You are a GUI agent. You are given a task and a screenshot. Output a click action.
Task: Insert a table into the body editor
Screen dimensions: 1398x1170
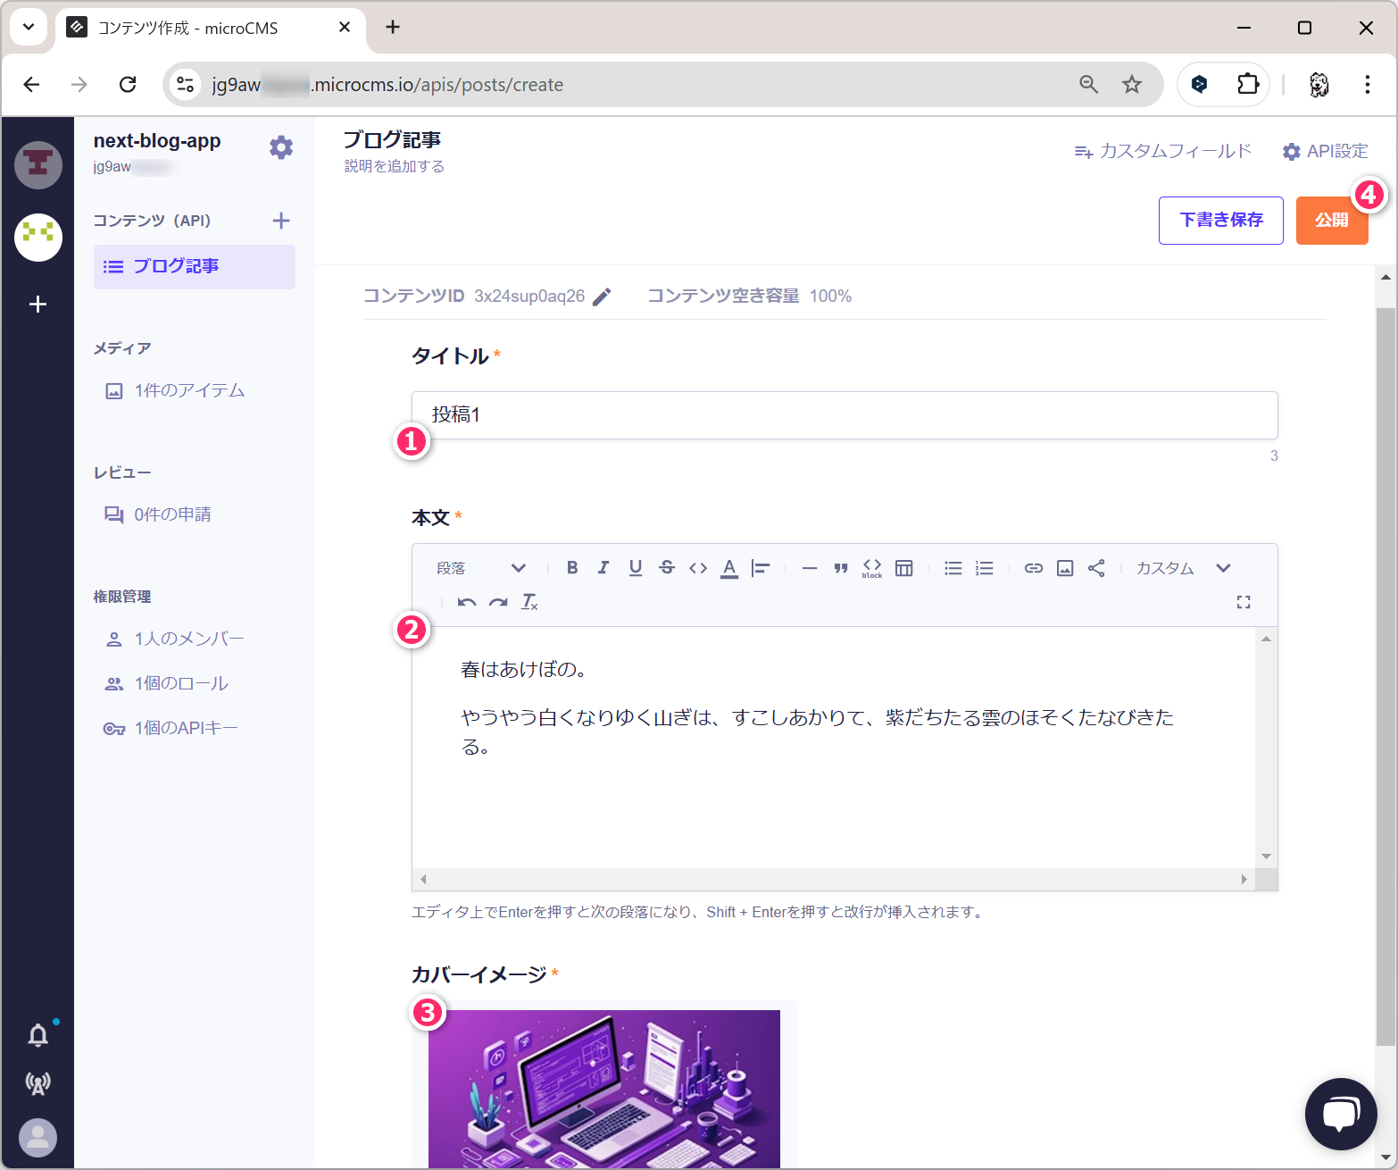click(903, 568)
